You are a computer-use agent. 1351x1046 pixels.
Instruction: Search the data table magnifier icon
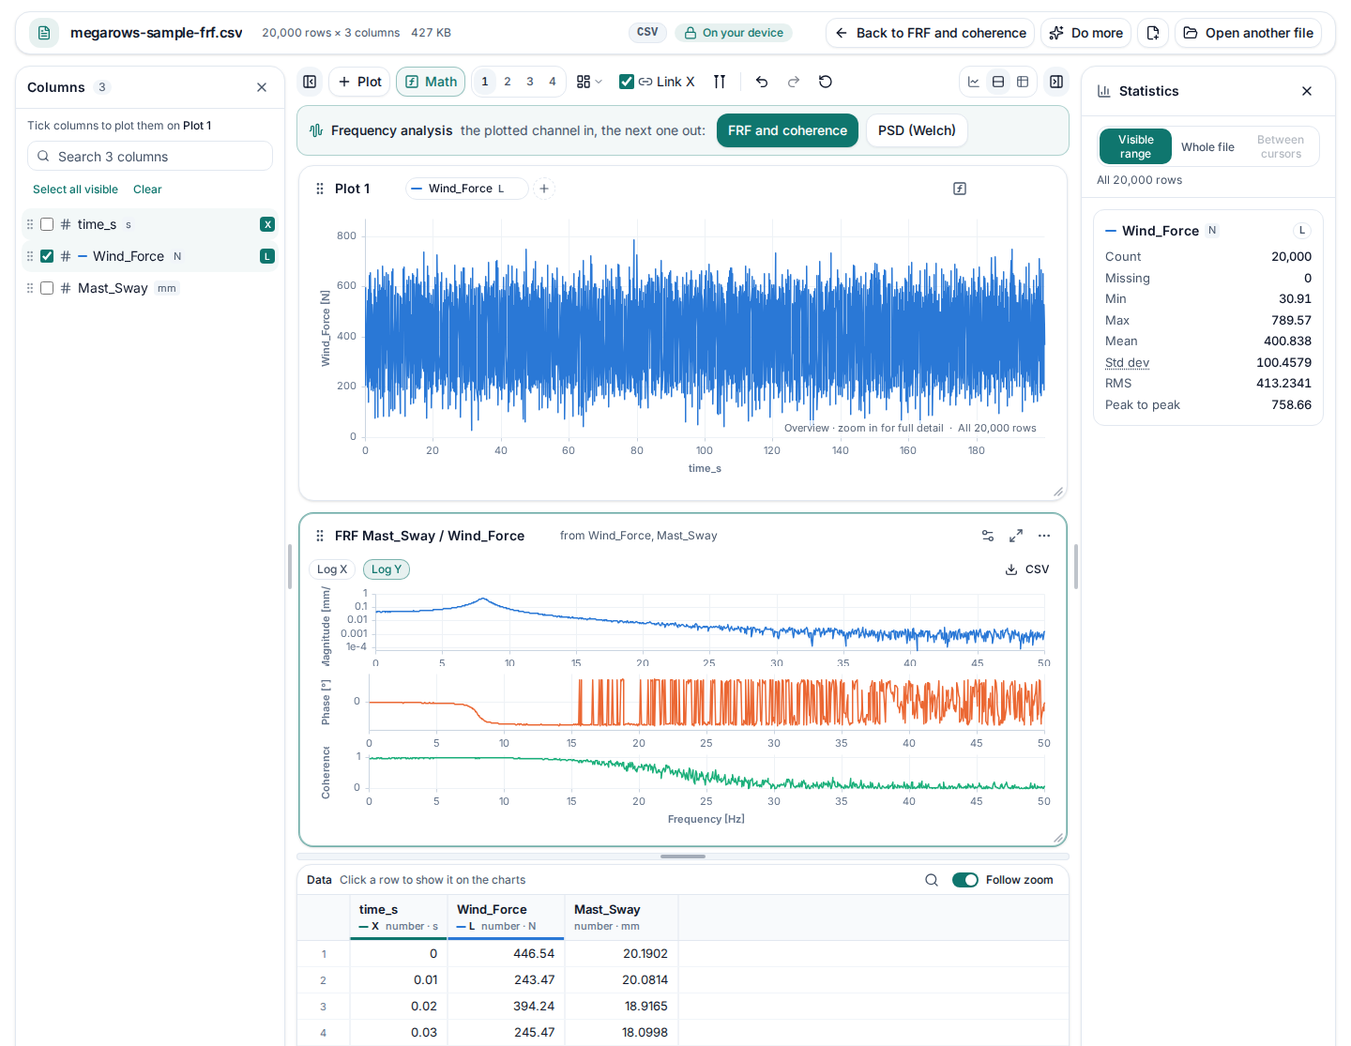pyautogui.click(x=932, y=880)
